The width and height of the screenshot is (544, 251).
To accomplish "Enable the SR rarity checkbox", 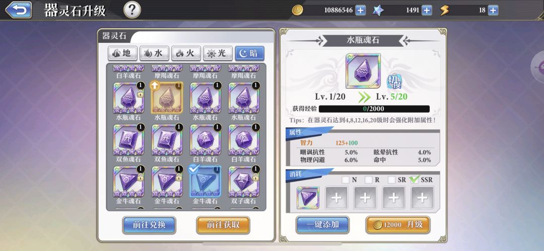I will (x=392, y=180).
